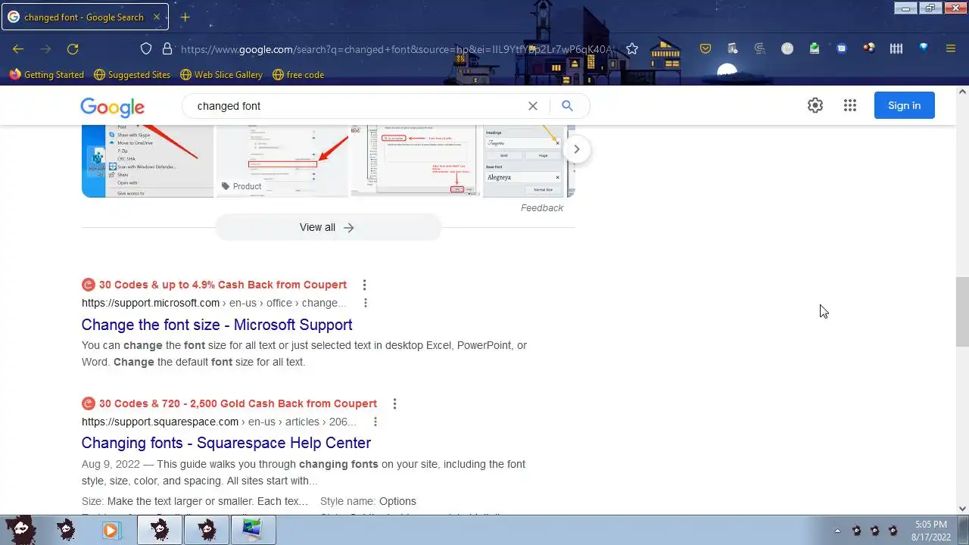Bookmark this page with the star
The height and width of the screenshot is (545, 969).
click(x=632, y=49)
